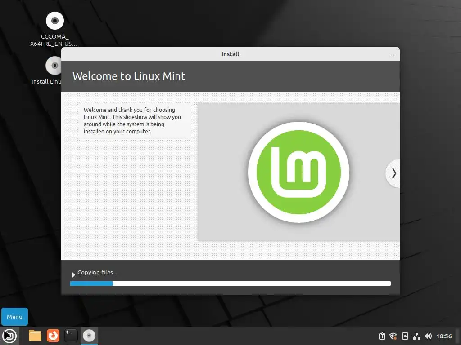This screenshot has height=345, width=461.
Task: Open the Linux Mint Menu button
Action: [x=14, y=317]
